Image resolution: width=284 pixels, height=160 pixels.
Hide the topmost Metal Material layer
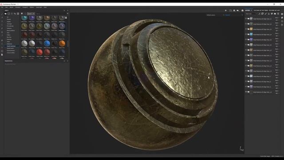[246, 19]
